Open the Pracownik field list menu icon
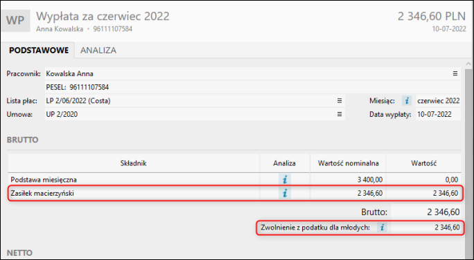 [x=455, y=73]
